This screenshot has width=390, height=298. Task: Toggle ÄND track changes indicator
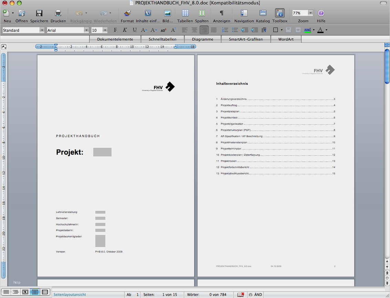(x=255, y=295)
